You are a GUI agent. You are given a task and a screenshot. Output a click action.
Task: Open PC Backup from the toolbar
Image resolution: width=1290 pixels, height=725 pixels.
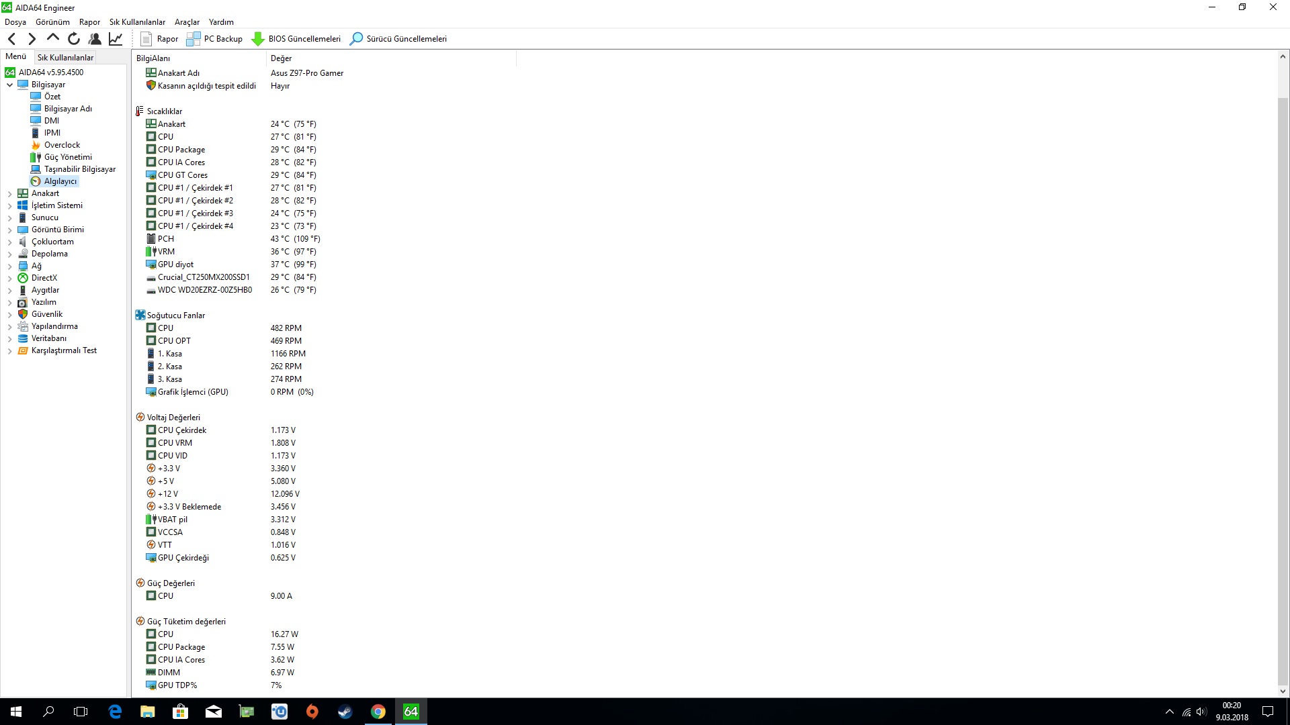point(214,39)
